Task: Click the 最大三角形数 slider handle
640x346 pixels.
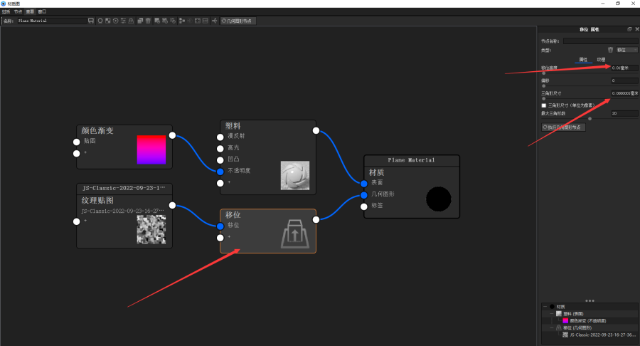Action: click(x=590, y=119)
